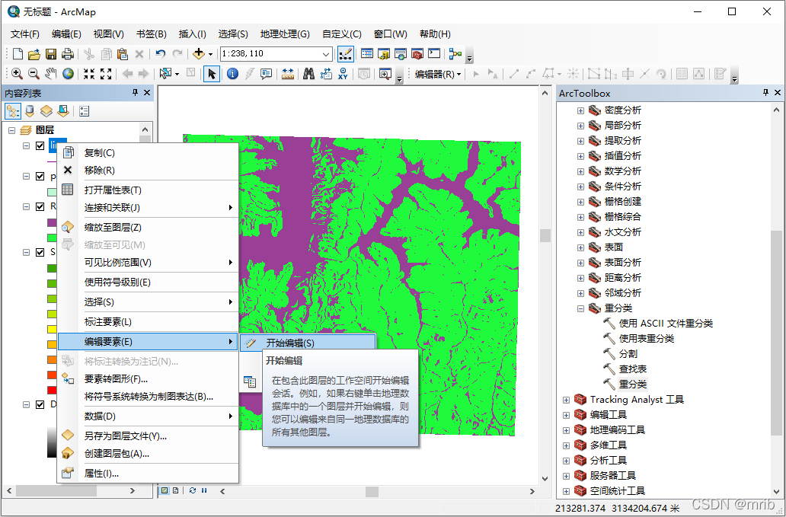The width and height of the screenshot is (786, 517).
Task: Expand the 空间统计工具 toolbox
Action: click(566, 491)
